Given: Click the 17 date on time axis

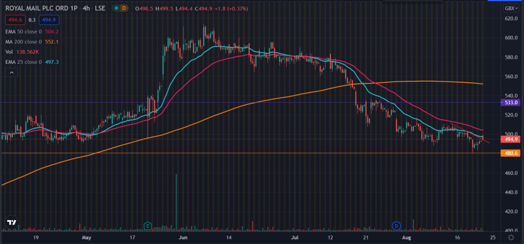Looking at the screenshot, I should point(132,237).
